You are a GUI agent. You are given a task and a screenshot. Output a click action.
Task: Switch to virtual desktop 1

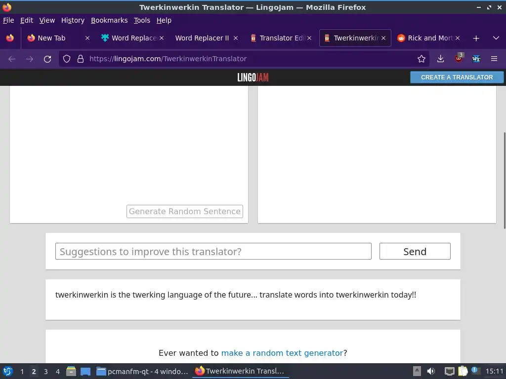pos(22,372)
